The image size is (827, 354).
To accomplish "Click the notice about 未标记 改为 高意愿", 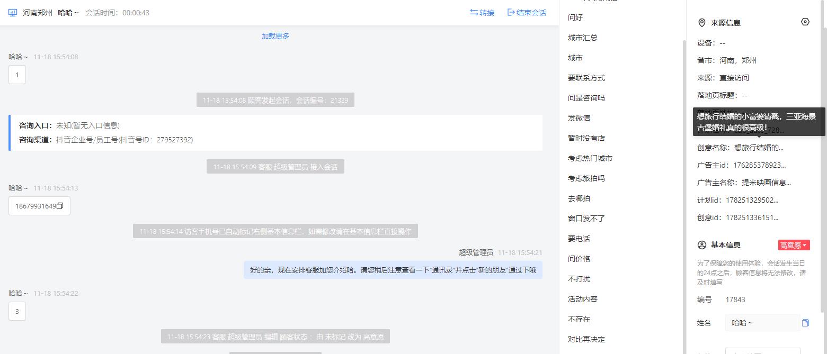I will [275, 337].
